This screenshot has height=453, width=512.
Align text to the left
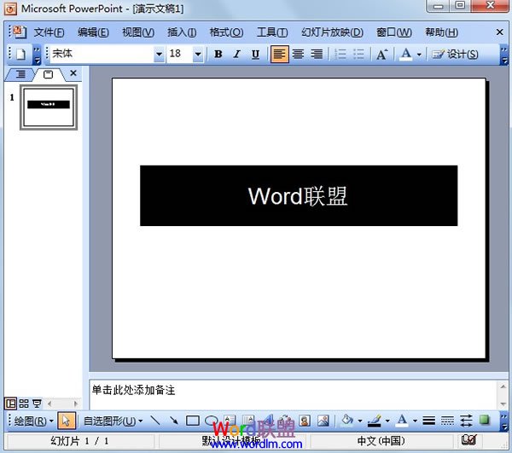pos(280,55)
